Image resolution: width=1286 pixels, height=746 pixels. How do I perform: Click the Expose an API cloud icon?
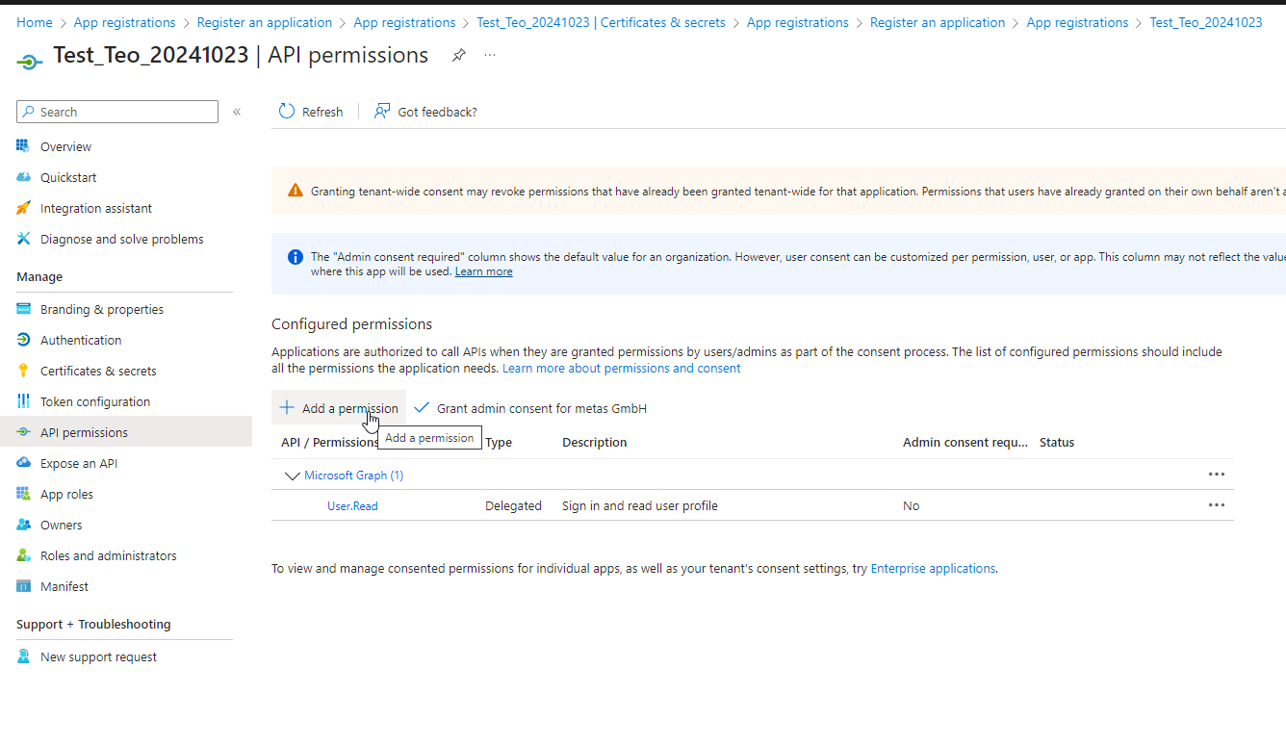point(23,463)
